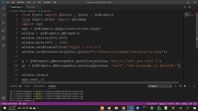Place cursor on 'window.show()' line
198x111 pixels.
(35, 75)
